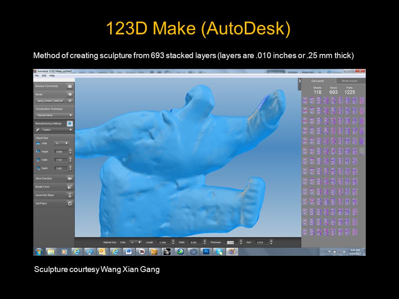Open Outlook from the taskbar
The image size is (399, 299).
tap(103, 252)
